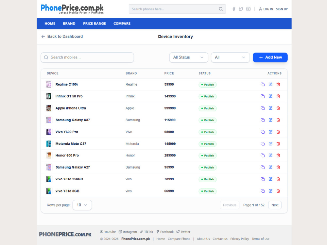
Task: Open Youtube link in footer
Action: [108, 232]
